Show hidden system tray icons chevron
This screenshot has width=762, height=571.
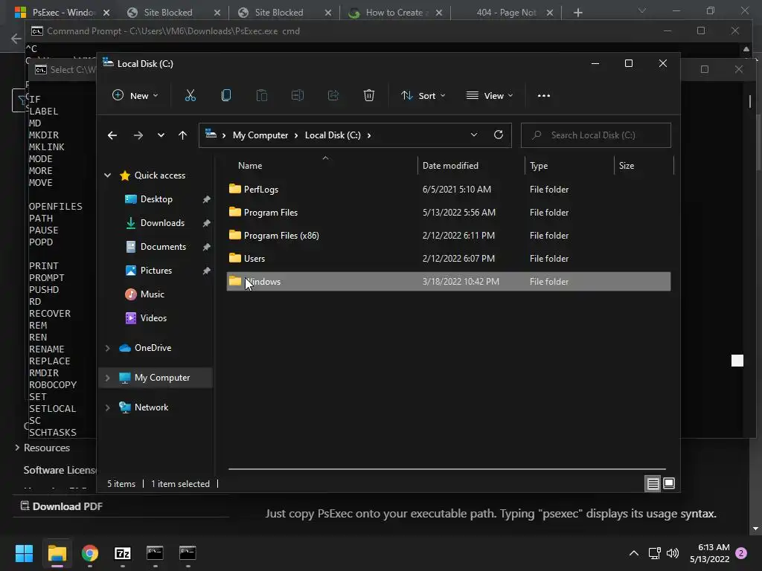tap(634, 553)
